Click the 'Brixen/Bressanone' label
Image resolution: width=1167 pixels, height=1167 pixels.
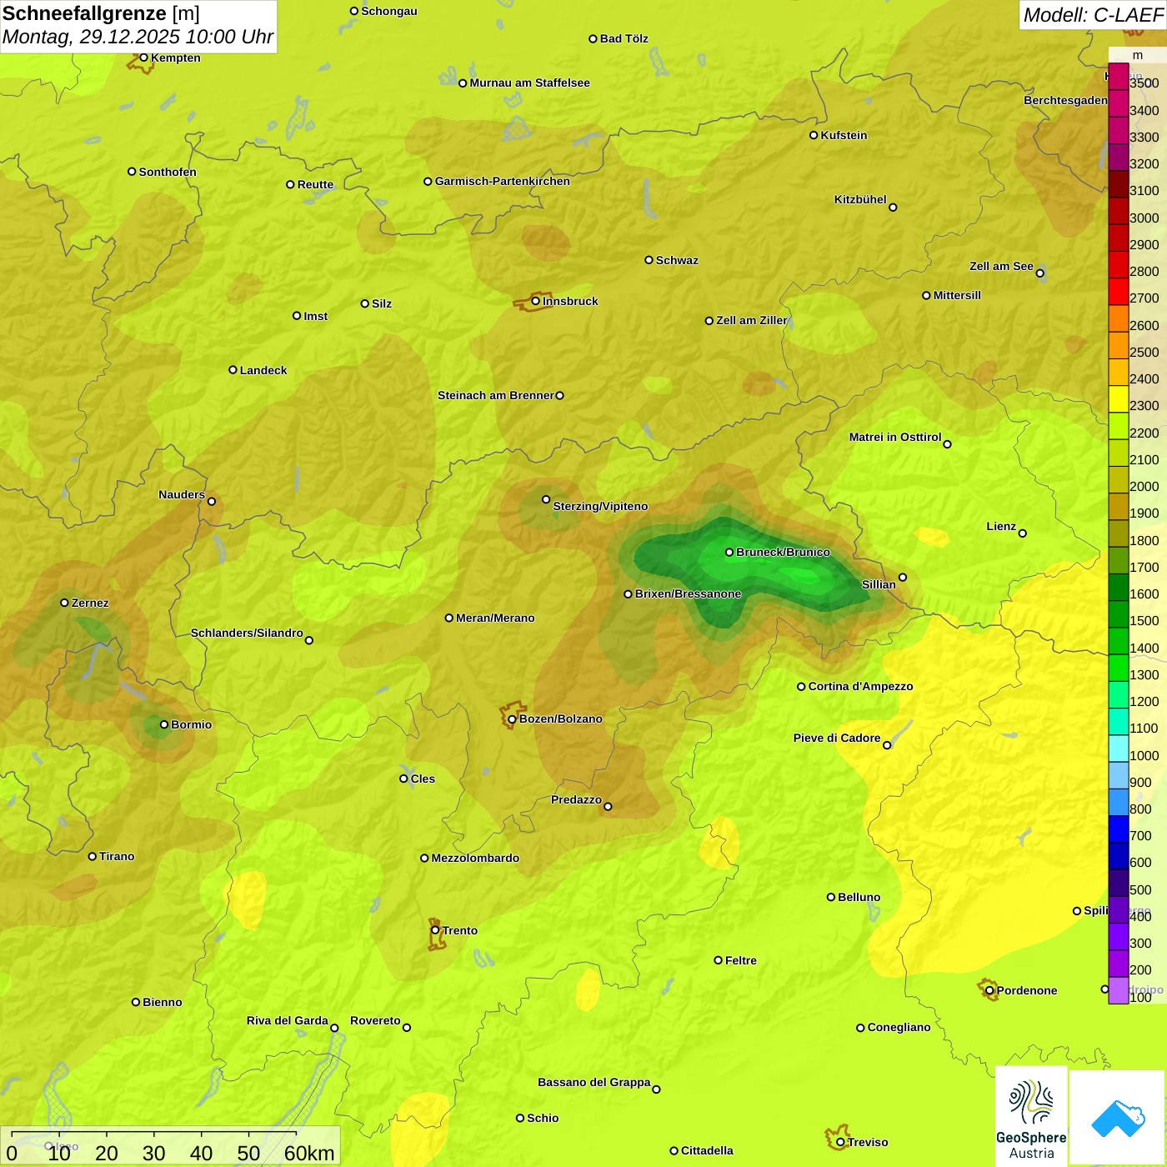[x=688, y=594]
